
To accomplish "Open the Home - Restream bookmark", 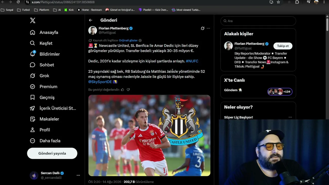I will 90,10.
